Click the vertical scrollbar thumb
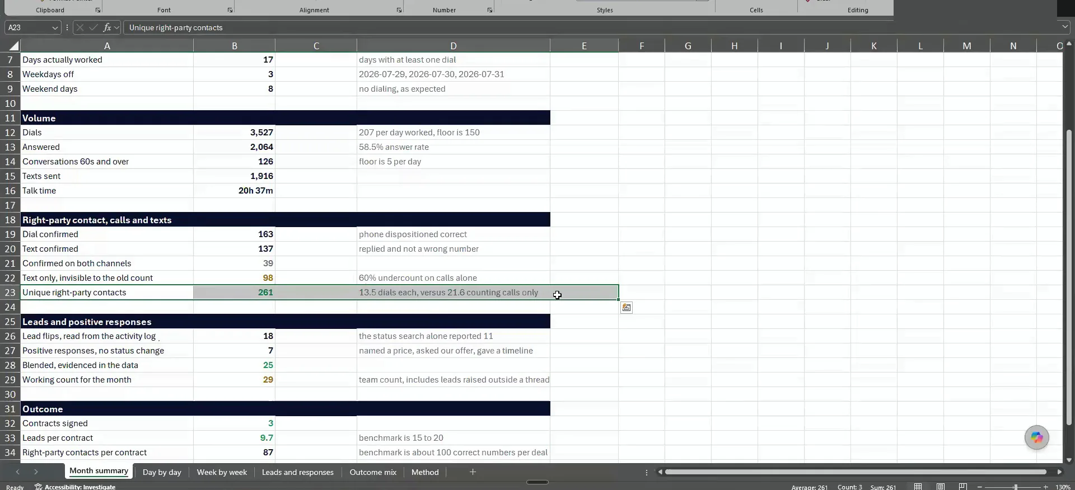This screenshot has width=1075, height=490. click(1069, 277)
